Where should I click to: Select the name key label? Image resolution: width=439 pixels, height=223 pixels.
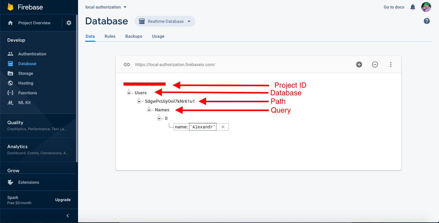click(181, 127)
